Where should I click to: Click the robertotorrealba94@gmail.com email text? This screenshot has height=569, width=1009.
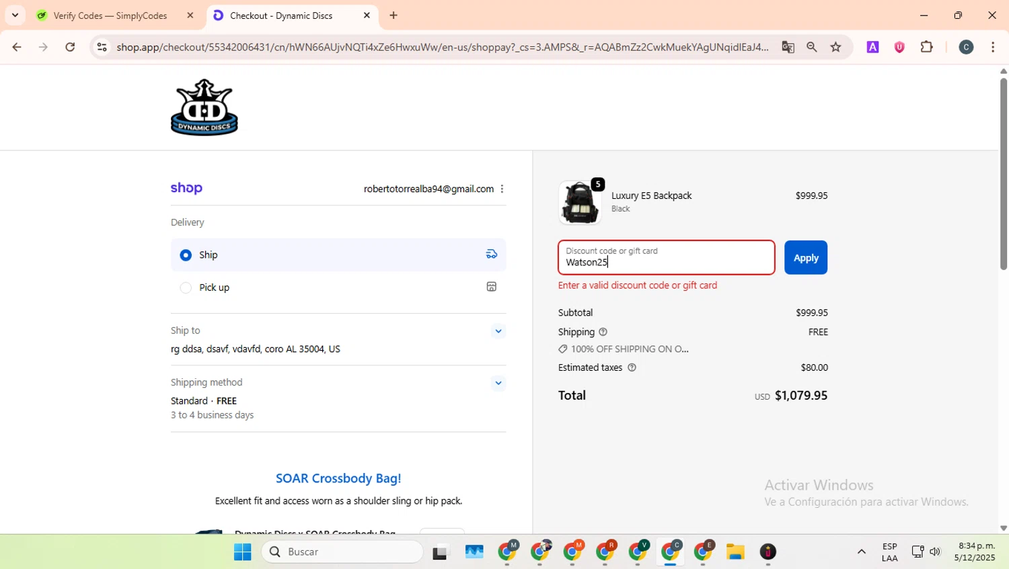click(428, 189)
